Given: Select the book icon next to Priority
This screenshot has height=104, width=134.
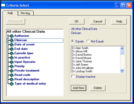Looking at the screenshot, I should coord(12,66).
